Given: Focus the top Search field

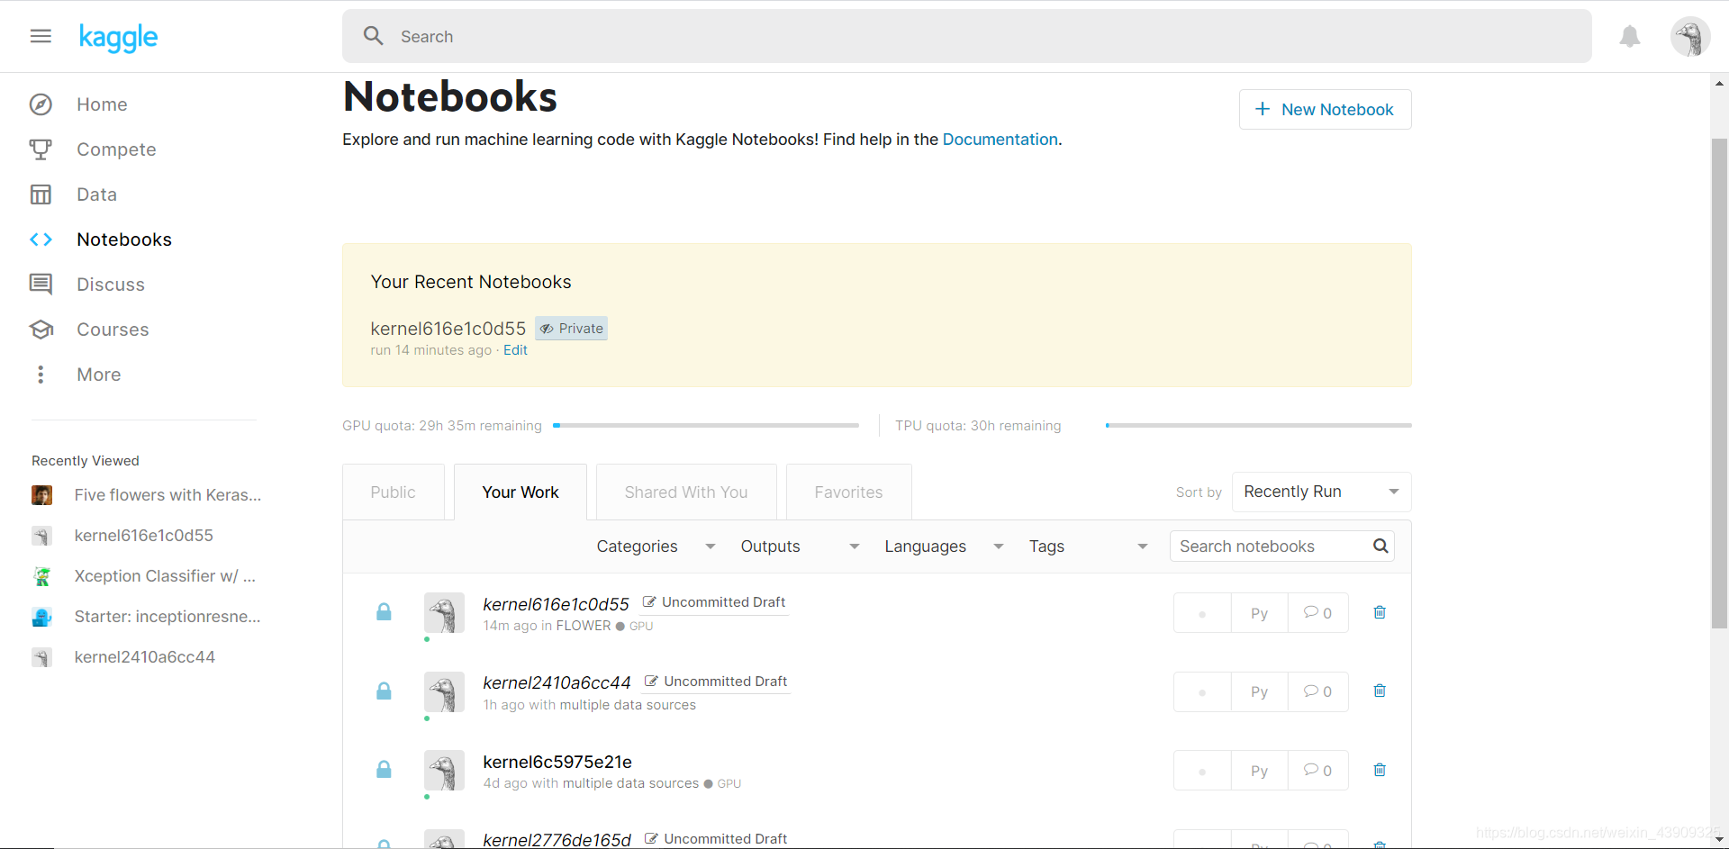Looking at the screenshot, I should point(966,36).
